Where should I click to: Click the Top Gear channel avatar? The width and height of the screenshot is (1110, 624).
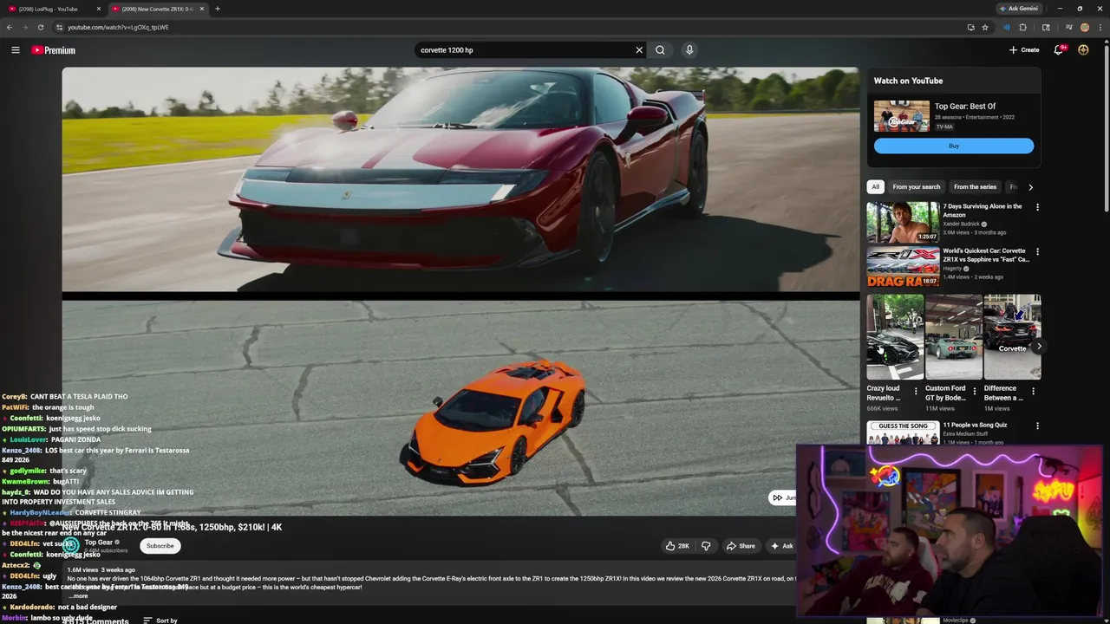pyautogui.click(x=70, y=546)
